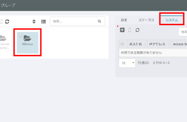The width and height of the screenshot is (187, 122).
Task: Click the Access column header
Action: 180,44
